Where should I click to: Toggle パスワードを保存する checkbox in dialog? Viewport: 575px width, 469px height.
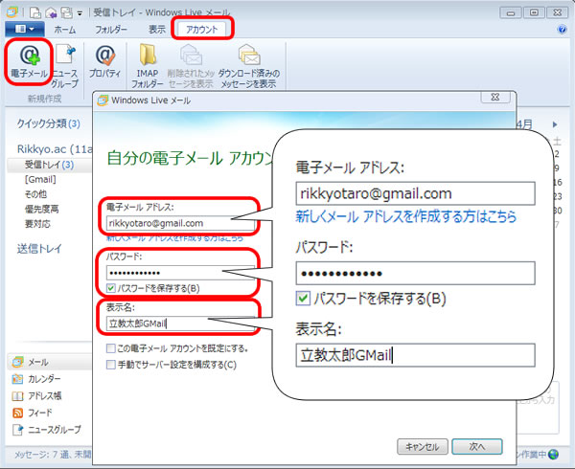coord(111,288)
